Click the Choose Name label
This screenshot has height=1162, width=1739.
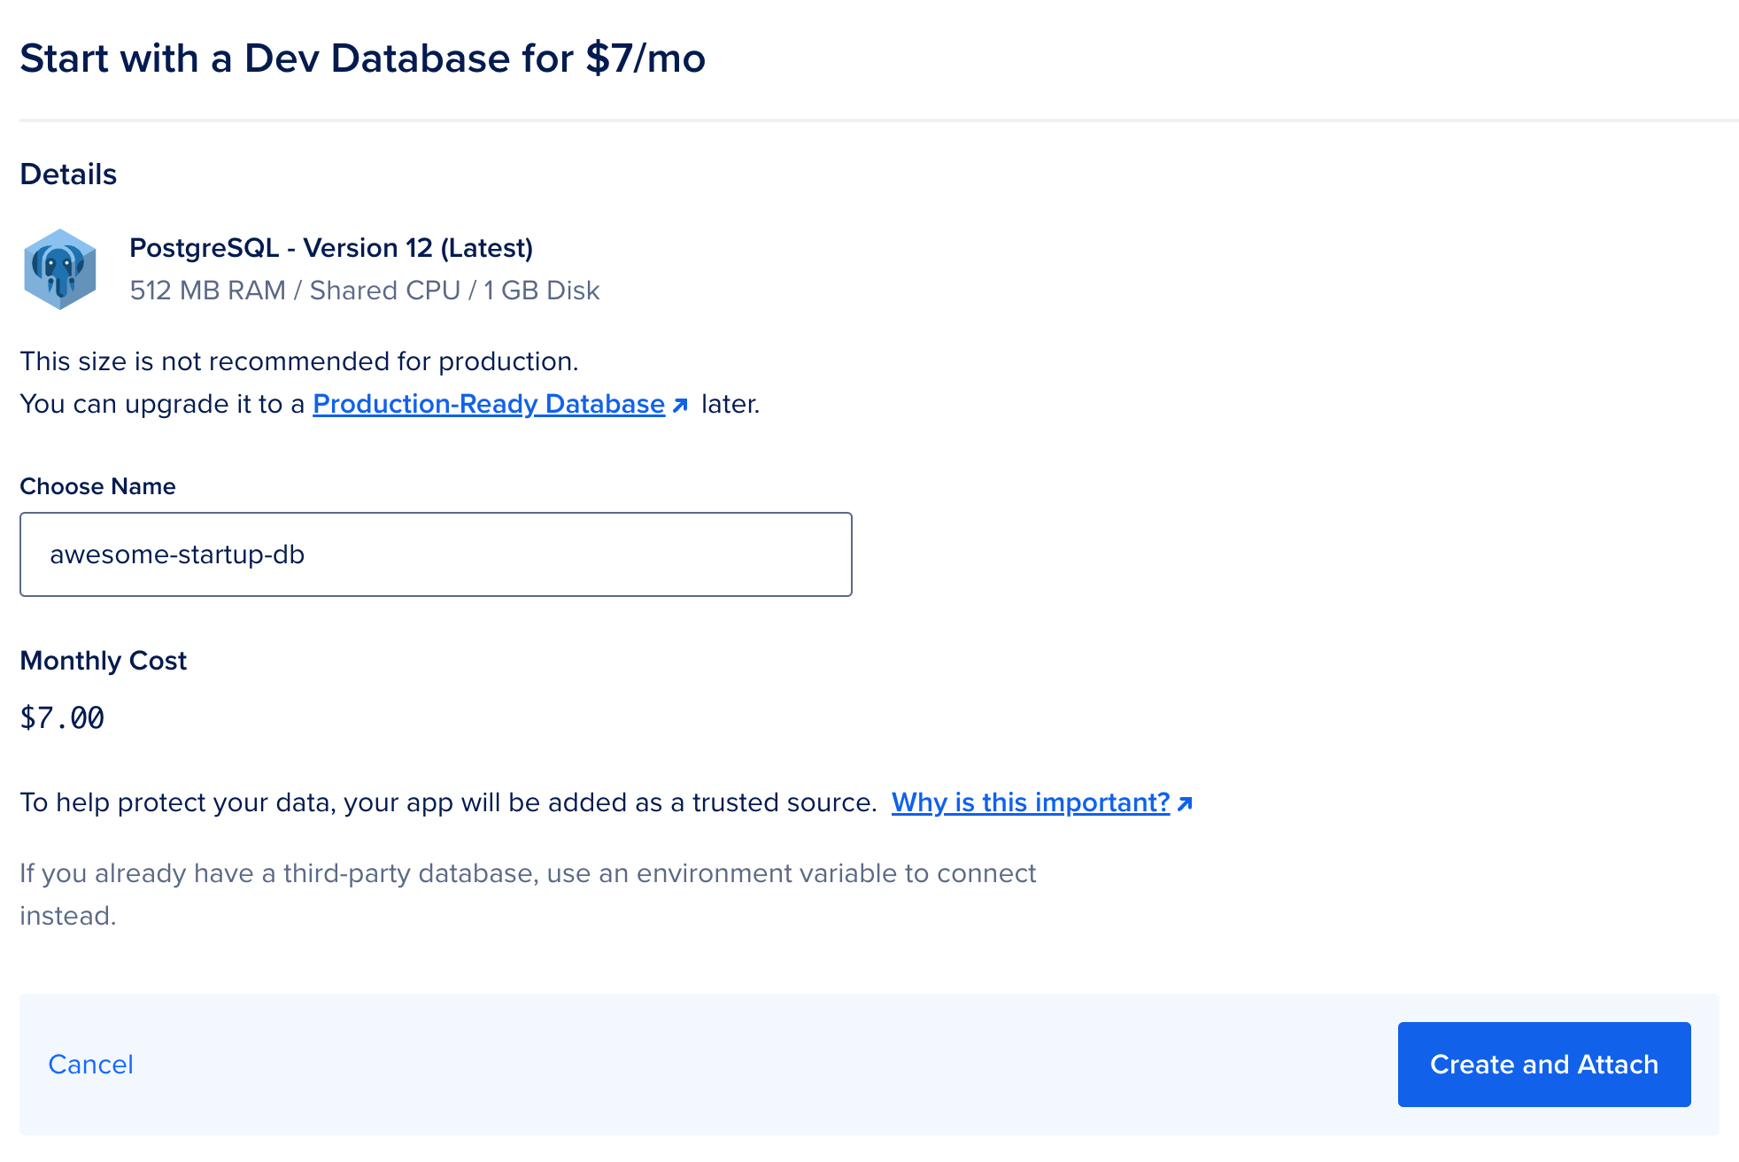(x=97, y=485)
